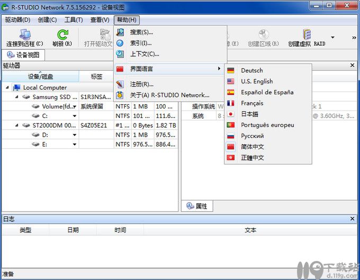Viewport: 360px width, 280px height.
Task: Choose About R-STUDIO Network entry
Action: tap(168, 95)
